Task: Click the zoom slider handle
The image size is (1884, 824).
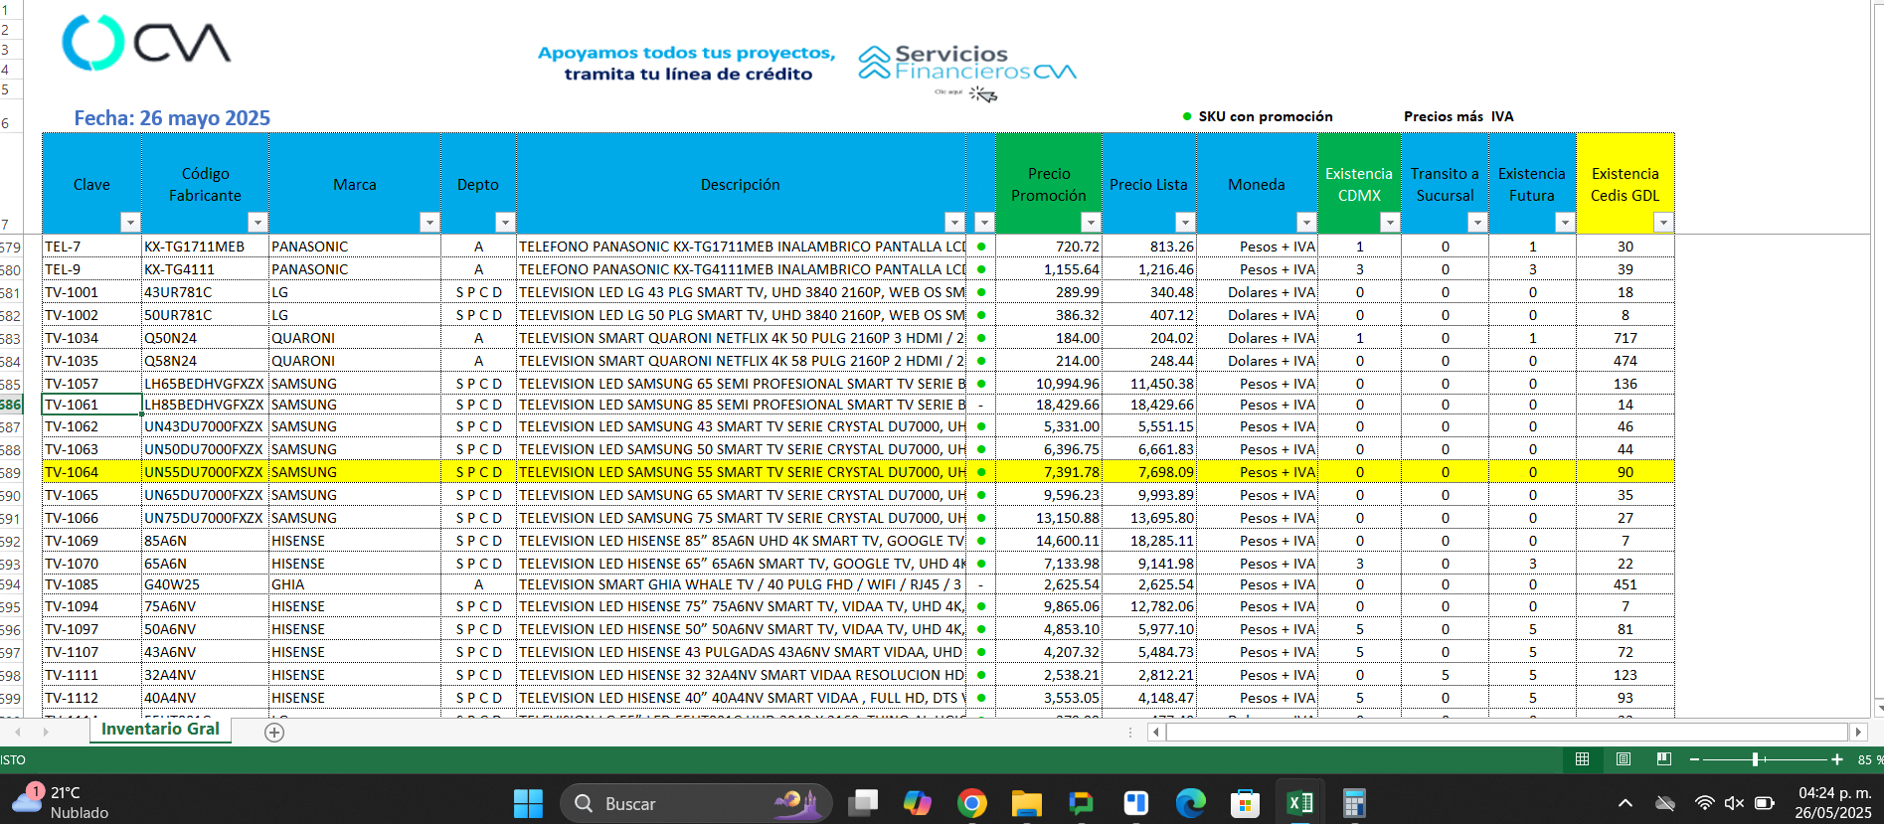Action: click(x=1756, y=759)
